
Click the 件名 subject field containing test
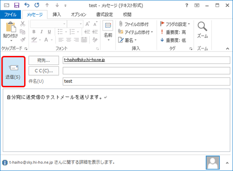pyautogui.click(x=146, y=81)
